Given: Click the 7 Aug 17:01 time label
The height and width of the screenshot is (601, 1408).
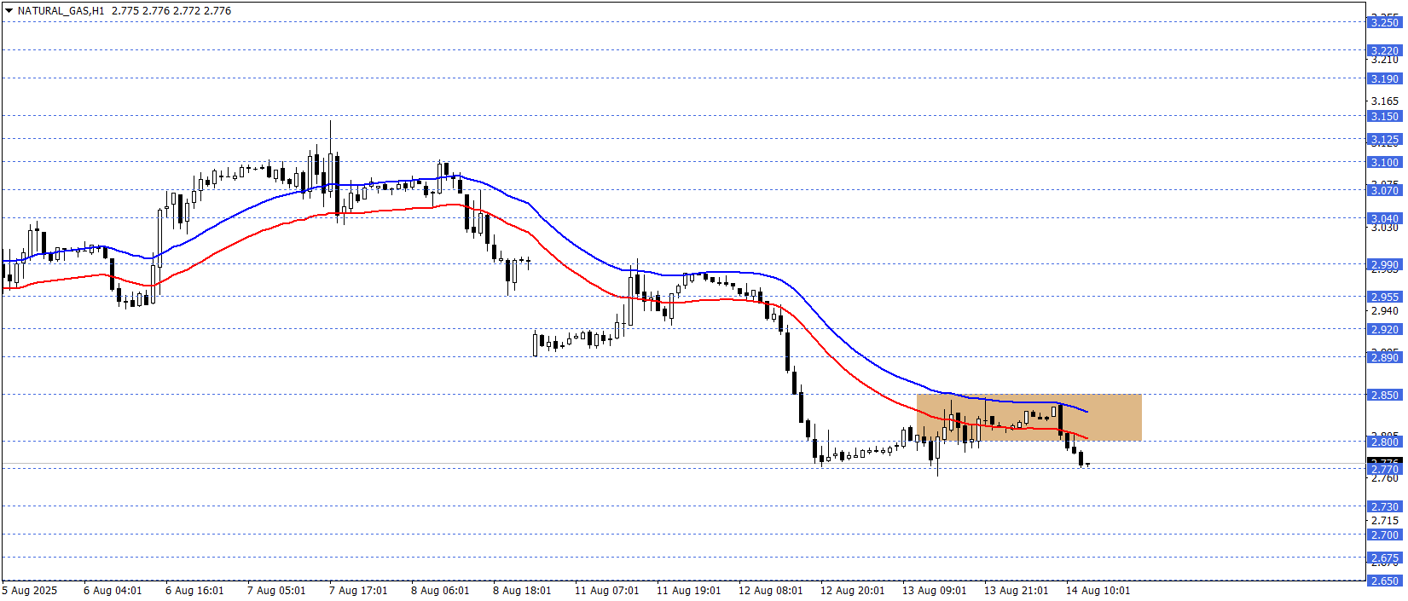Looking at the screenshot, I should tap(358, 591).
